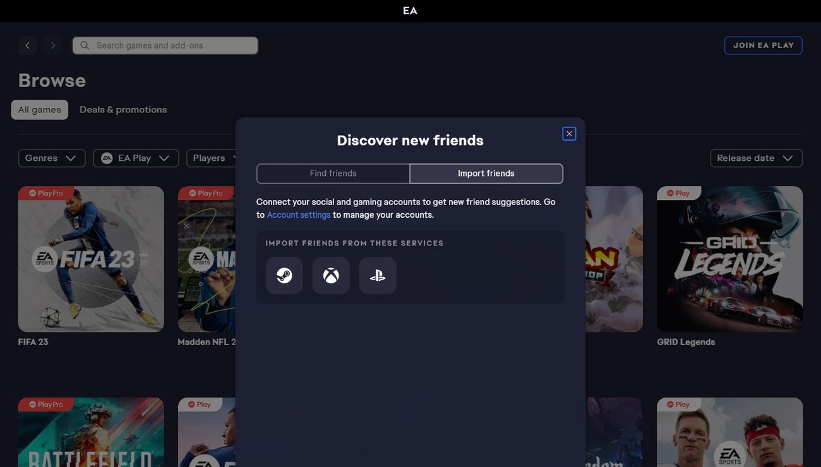Close the Discover new friends dialog

pos(569,134)
